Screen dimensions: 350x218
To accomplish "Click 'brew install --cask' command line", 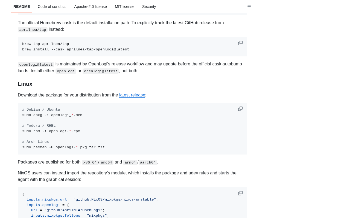I will (x=76, y=50).
